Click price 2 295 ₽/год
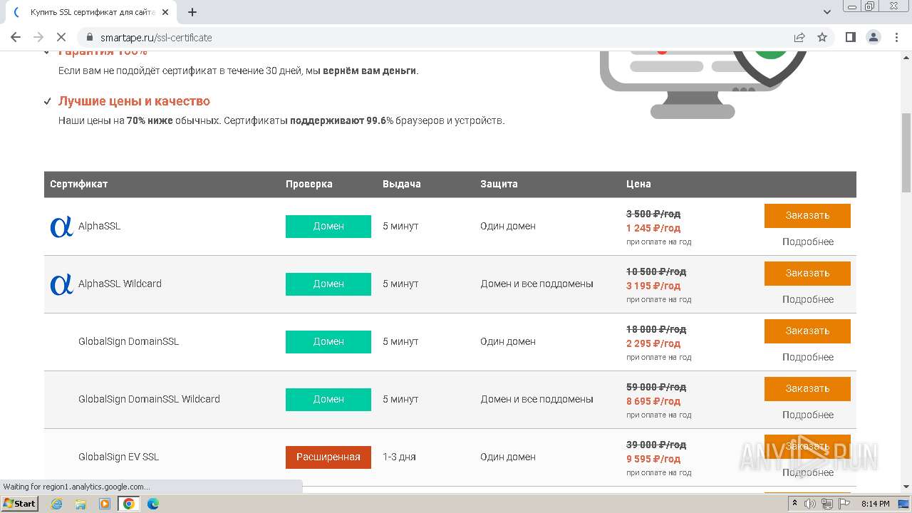 point(653,343)
